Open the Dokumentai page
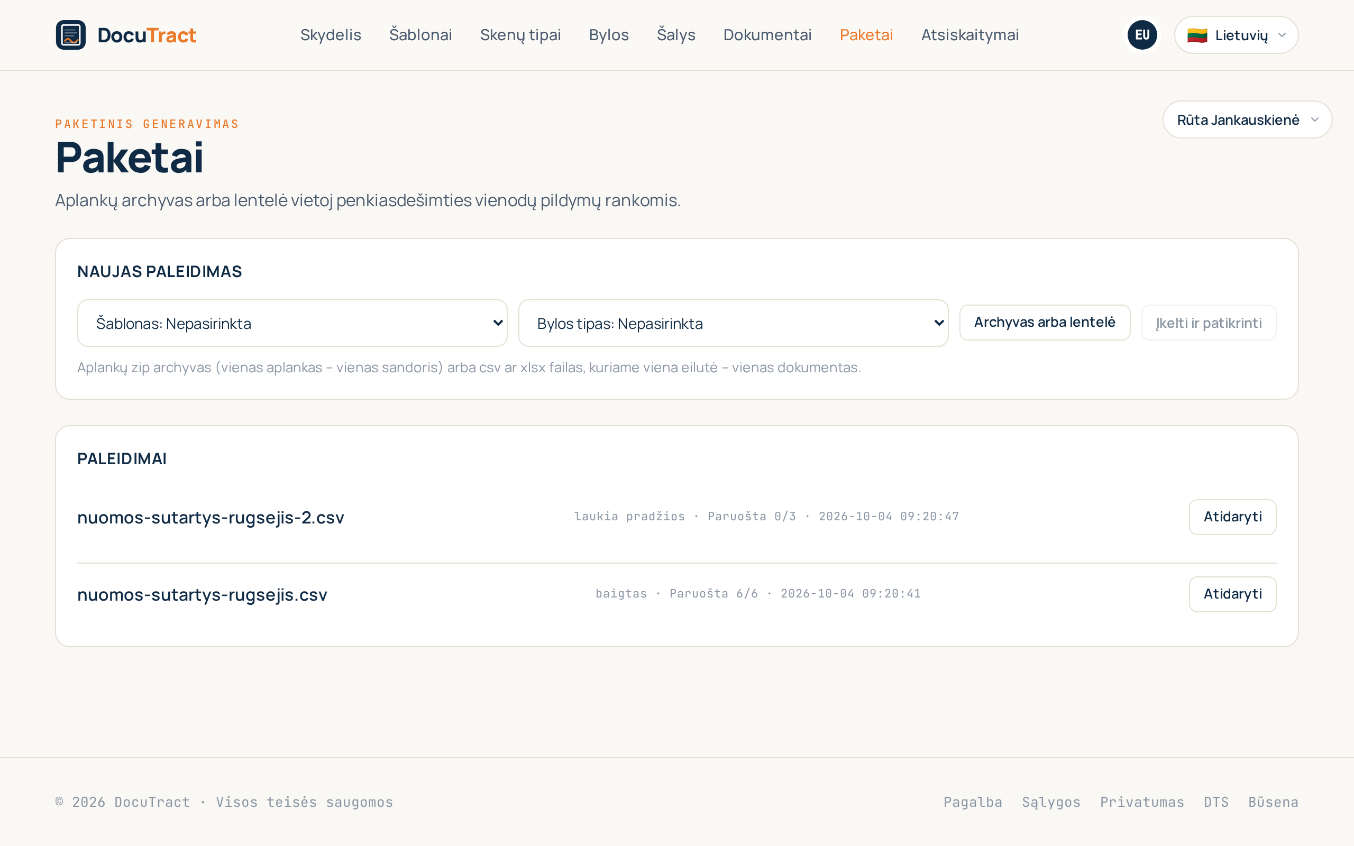The width and height of the screenshot is (1354, 846). (767, 35)
